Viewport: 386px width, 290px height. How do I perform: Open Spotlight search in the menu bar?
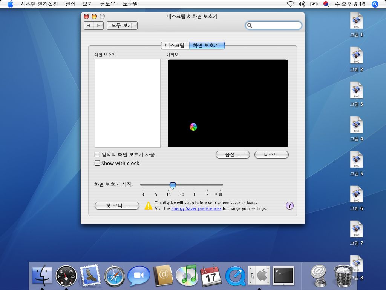(x=375, y=4)
